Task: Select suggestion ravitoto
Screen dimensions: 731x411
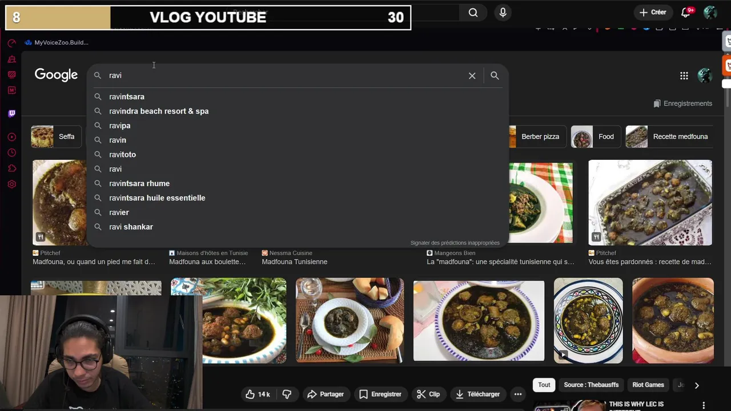Action: (297, 154)
